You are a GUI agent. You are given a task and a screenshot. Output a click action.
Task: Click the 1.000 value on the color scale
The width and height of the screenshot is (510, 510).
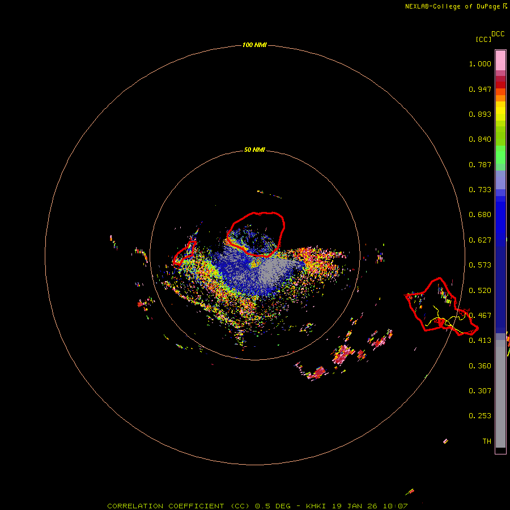click(480, 63)
